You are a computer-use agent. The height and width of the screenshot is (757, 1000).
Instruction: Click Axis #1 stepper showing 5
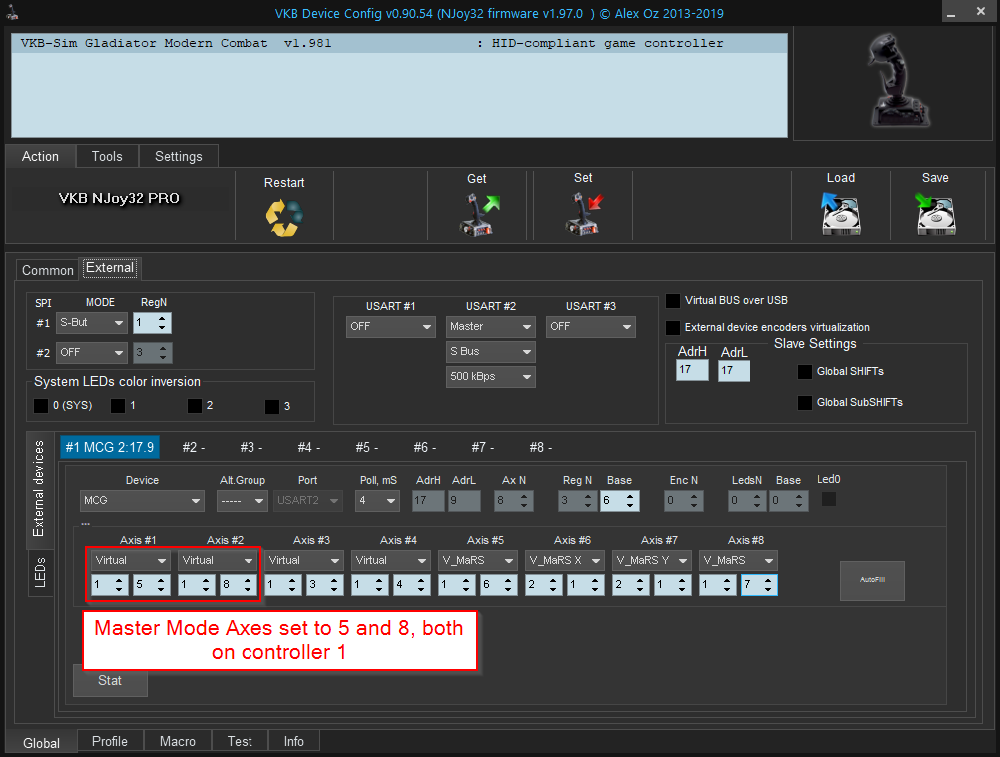(152, 585)
